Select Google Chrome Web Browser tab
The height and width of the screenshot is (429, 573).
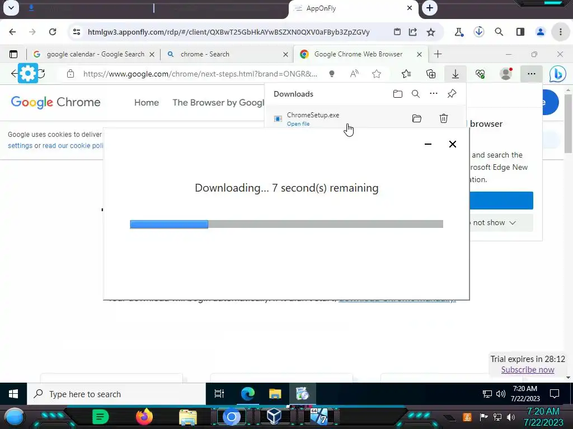[360, 54]
